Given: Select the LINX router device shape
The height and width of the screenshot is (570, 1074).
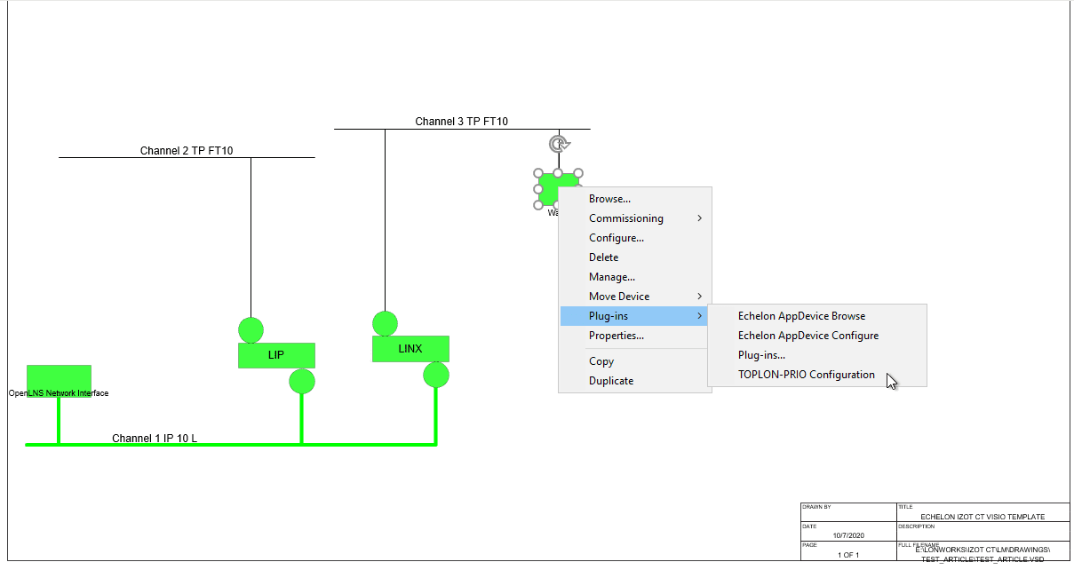Looking at the screenshot, I should (x=410, y=349).
